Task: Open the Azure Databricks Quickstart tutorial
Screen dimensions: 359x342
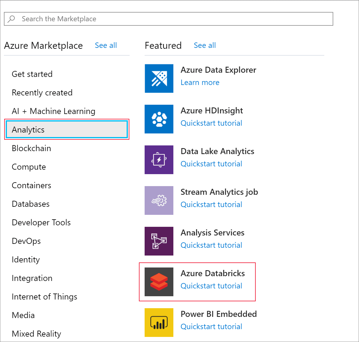Action: (x=211, y=286)
